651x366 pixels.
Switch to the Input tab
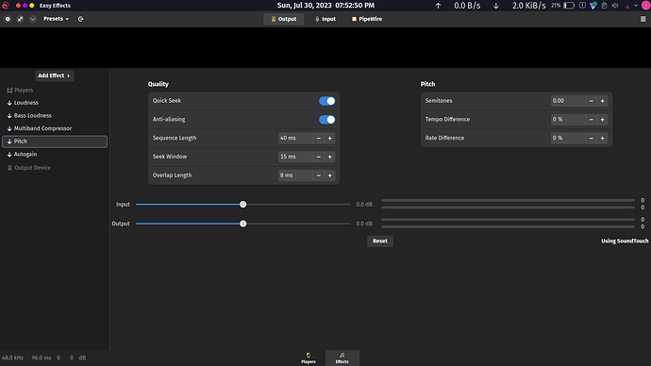pyautogui.click(x=325, y=19)
